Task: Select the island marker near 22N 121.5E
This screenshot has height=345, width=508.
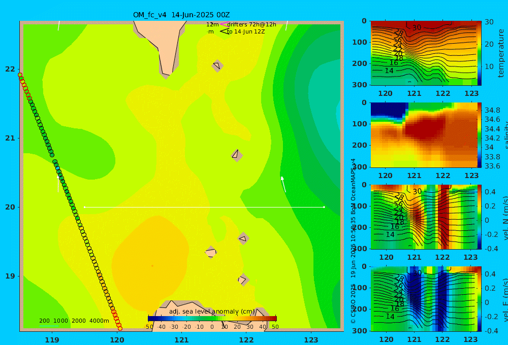Action: pos(217,65)
